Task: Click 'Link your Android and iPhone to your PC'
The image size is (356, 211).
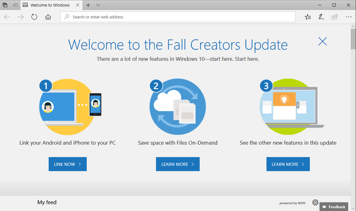Action: click(x=68, y=143)
